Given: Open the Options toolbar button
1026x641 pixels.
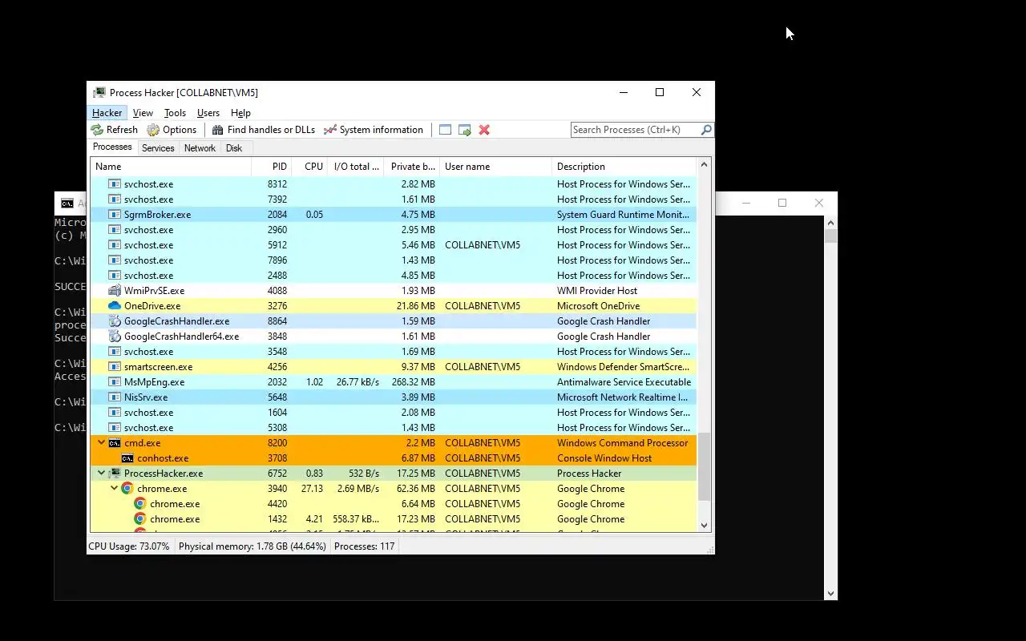Looking at the screenshot, I should [172, 130].
